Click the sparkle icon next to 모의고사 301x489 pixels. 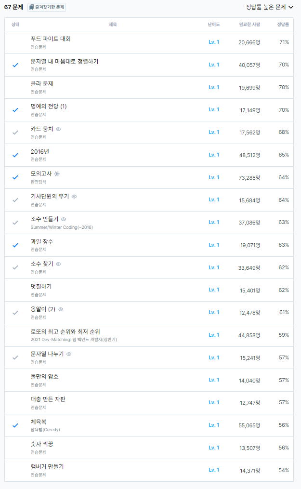pyautogui.click(x=57, y=174)
